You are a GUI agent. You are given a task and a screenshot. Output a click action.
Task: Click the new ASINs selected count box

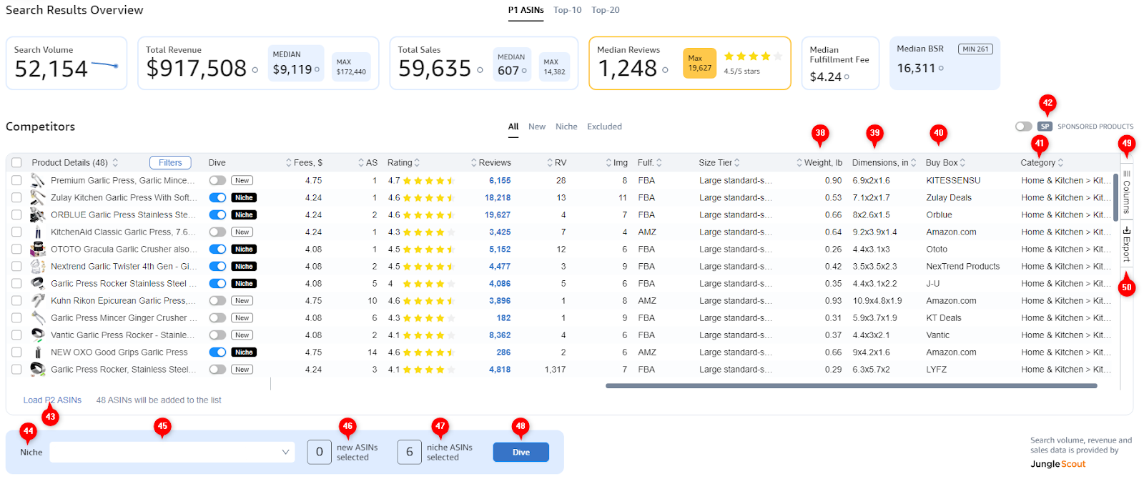319,452
